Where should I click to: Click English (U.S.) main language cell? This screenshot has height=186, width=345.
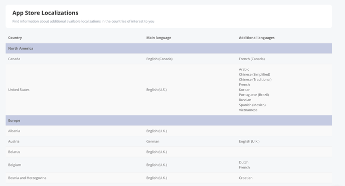(x=156, y=90)
